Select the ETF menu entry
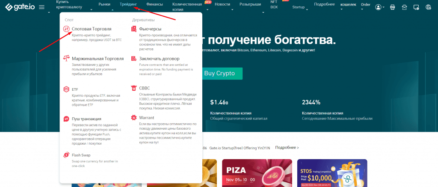Screen dimensions: 438x187 coord(75,89)
